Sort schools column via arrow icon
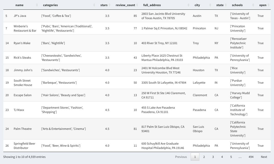 [x=253, y=5]
